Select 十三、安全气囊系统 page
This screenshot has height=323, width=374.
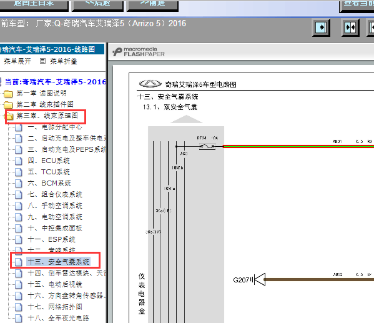pos(59,262)
